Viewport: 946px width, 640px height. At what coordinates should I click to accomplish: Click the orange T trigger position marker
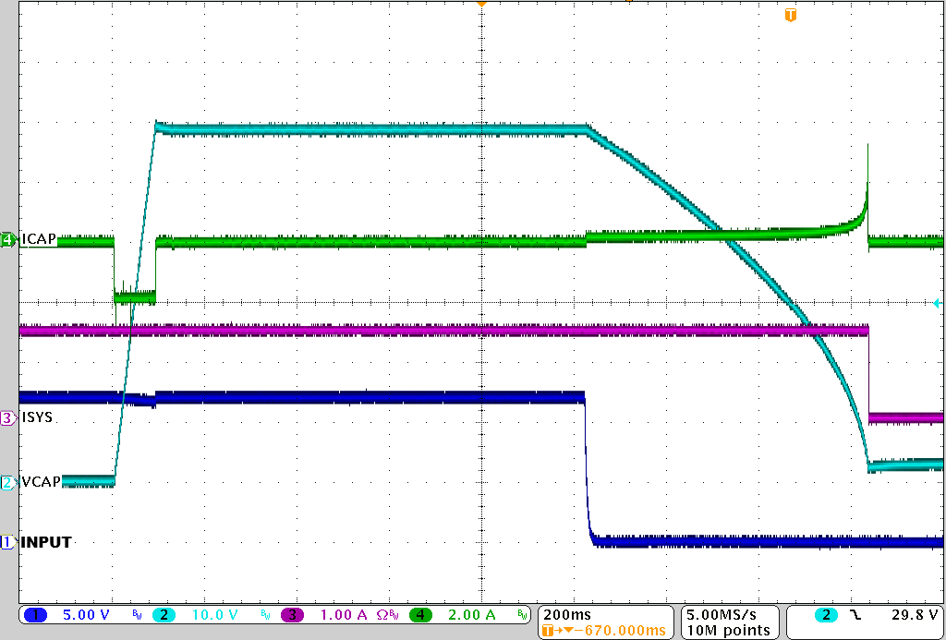coord(790,16)
